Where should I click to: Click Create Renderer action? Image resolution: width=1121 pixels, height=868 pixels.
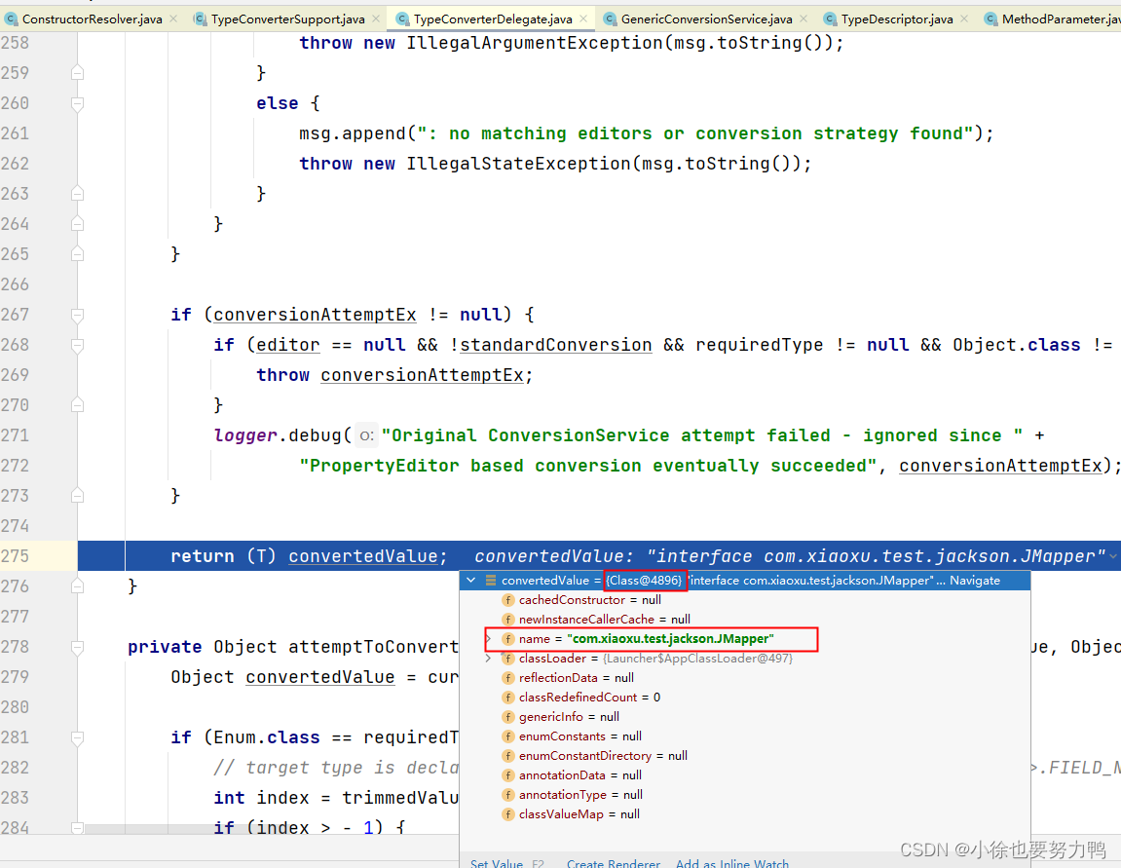(614, 863)
